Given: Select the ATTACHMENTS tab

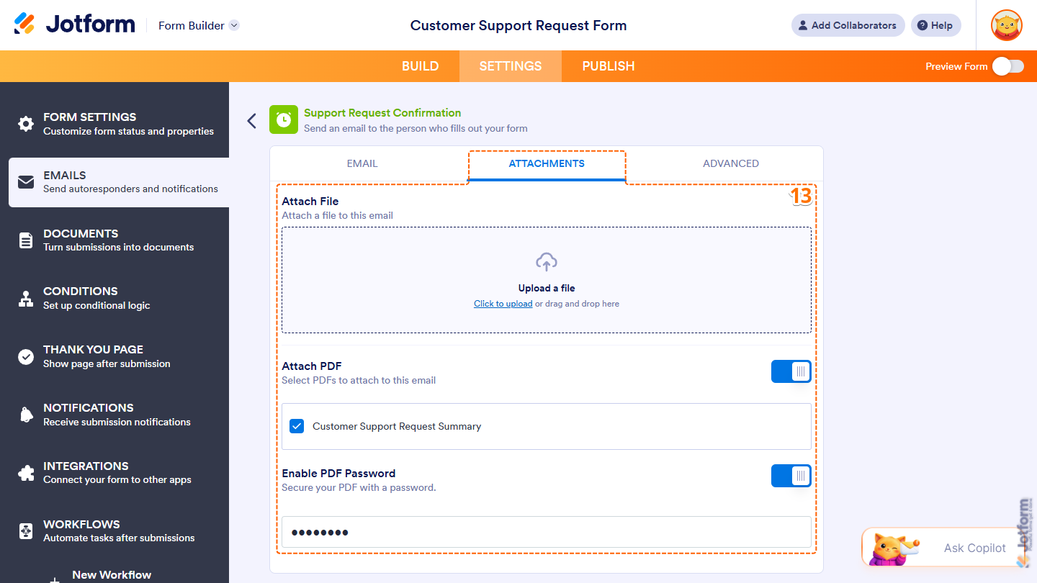Looking at the screenshot, I should coord(547,163).
